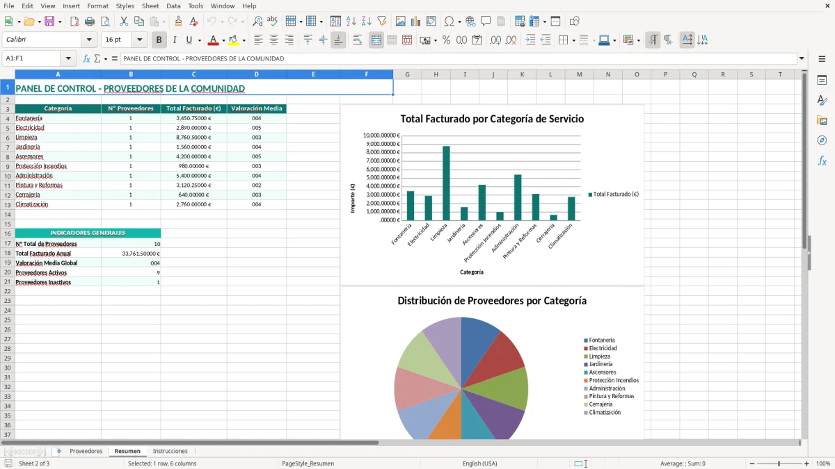Open Font Size dropdown arrow

coord(139,40)
